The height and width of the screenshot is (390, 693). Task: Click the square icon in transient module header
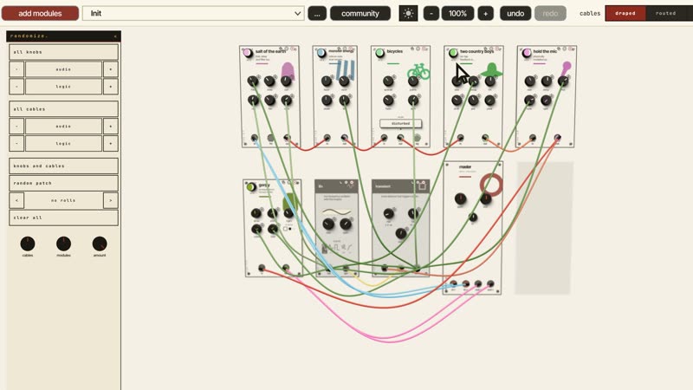pyautogui.click(x=422, y=186)
